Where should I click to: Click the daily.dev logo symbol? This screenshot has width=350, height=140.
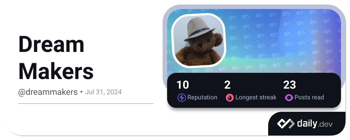point(286,124)
